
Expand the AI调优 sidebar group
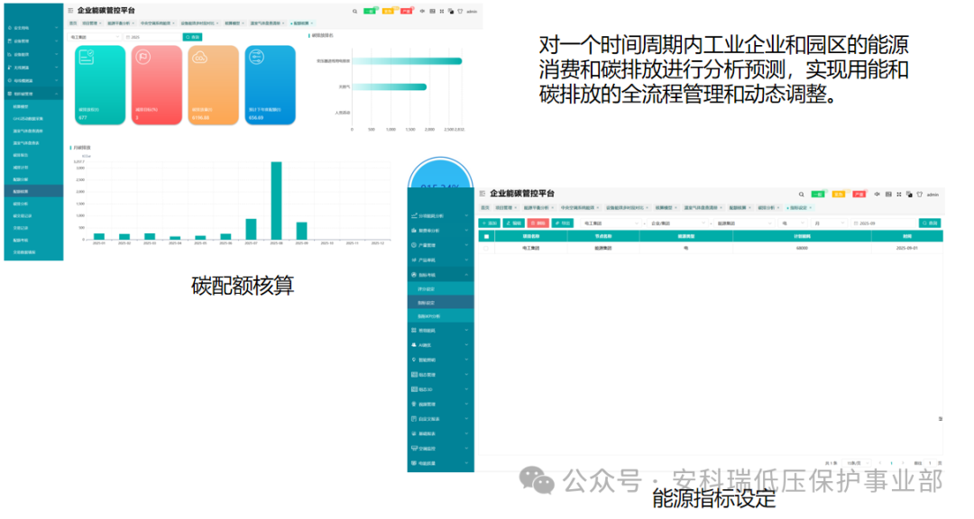click(440, 345)
